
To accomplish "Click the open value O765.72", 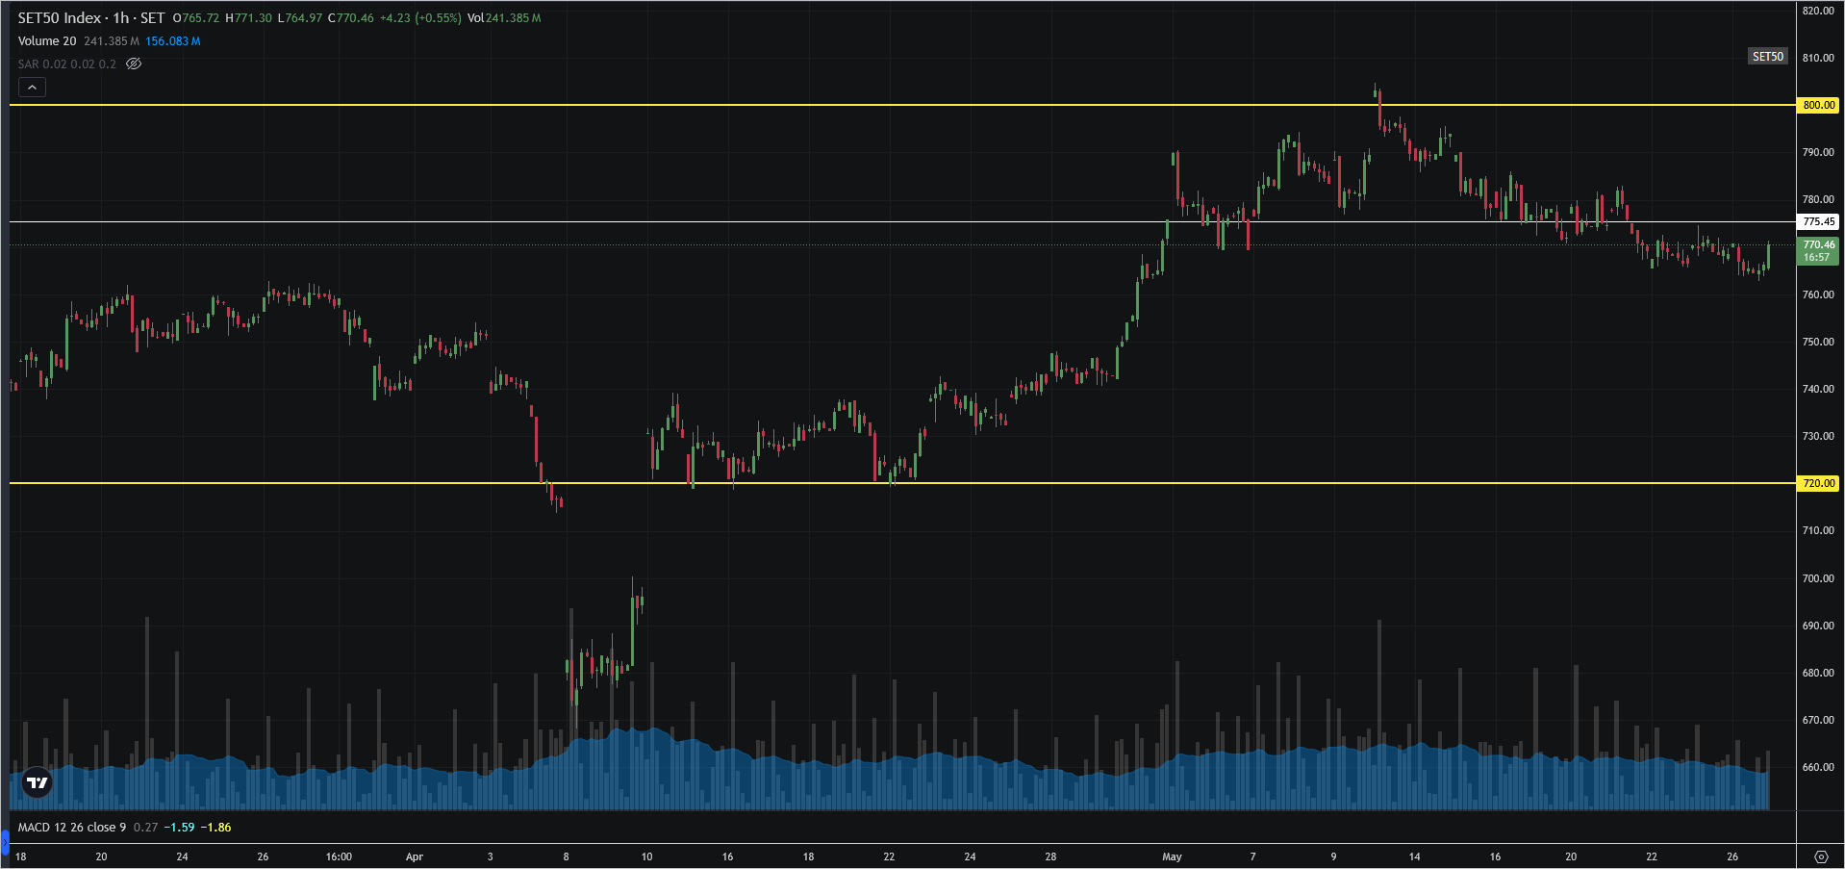I will coord(196,18).
